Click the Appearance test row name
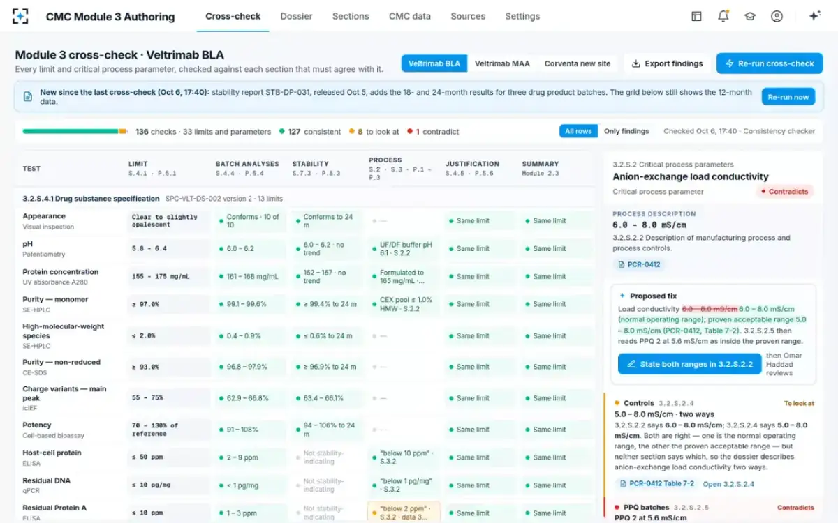This screenshot has height=523, width=838. pyautogui.click(x=44, y=216)
